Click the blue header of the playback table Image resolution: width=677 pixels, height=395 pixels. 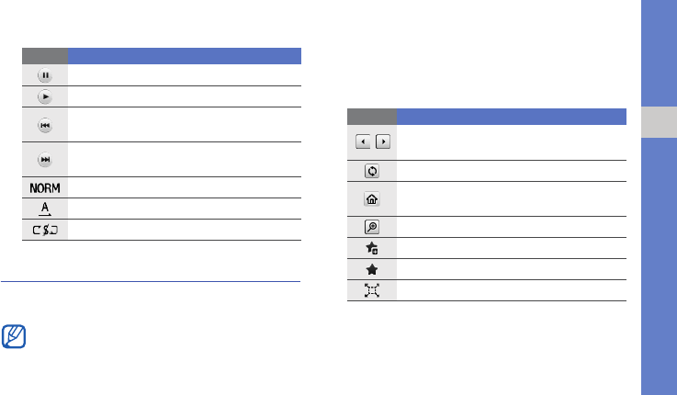coord(184,55)
